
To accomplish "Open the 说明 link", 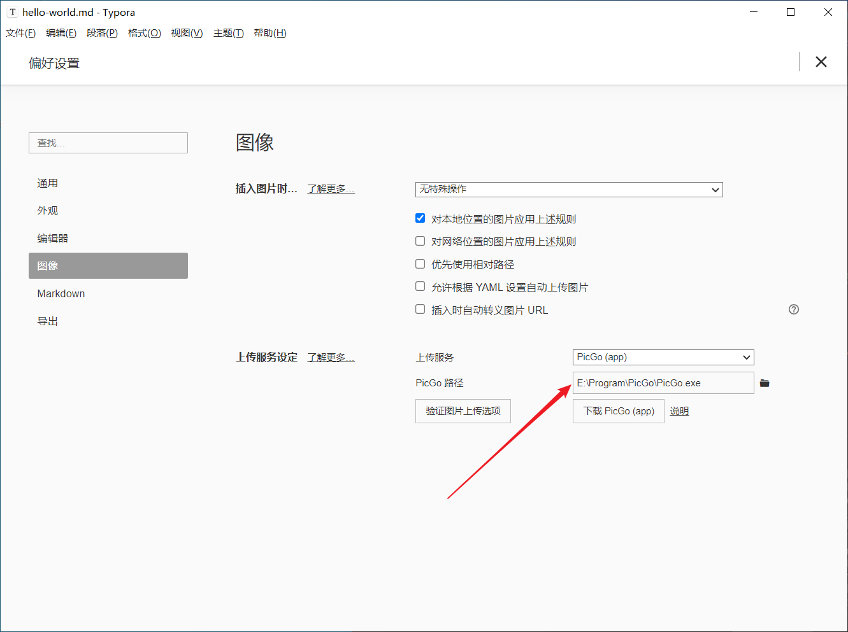I will [x=679, y=411].
